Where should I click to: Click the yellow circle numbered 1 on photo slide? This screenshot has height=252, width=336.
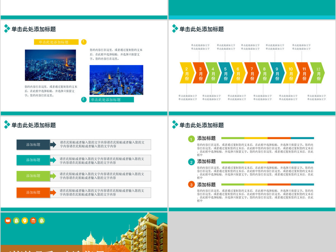[84, 42]
